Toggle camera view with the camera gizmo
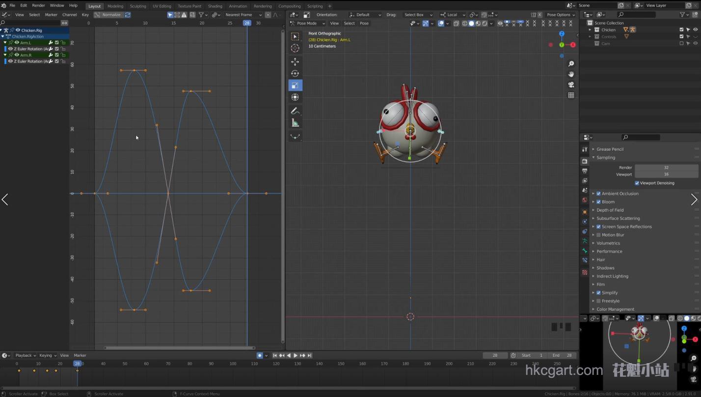The height and width of the screenshot is (397, 701). pos(571,85)
